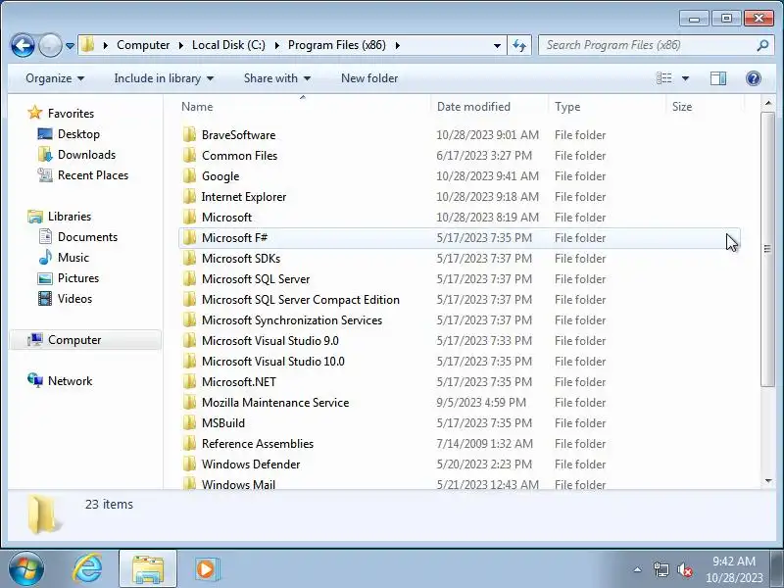Viewport: 784px width, 588px height.
Task: Open the address bar history dropdown
Action: point(497,45)
